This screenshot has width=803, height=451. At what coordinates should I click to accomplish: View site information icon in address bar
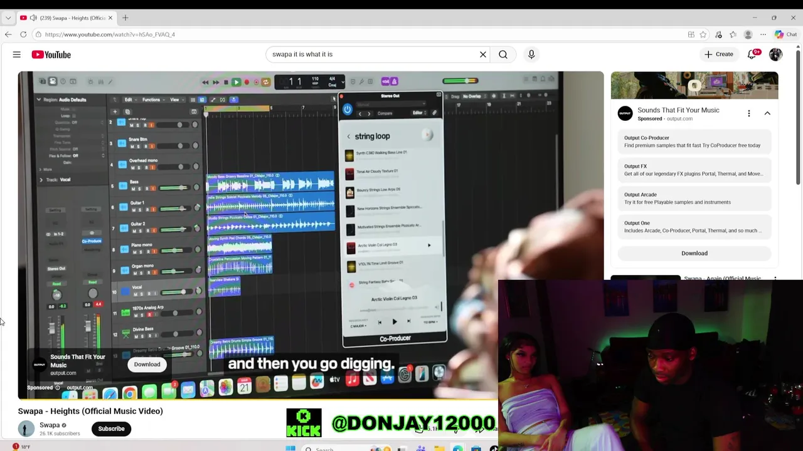[x=38, y=34]
